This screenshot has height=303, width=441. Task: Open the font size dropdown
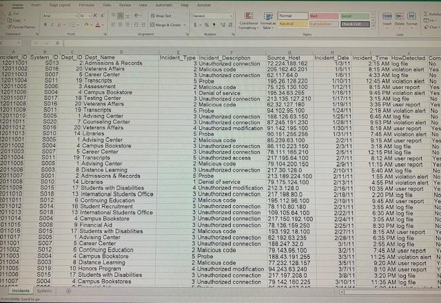[90, 16]
